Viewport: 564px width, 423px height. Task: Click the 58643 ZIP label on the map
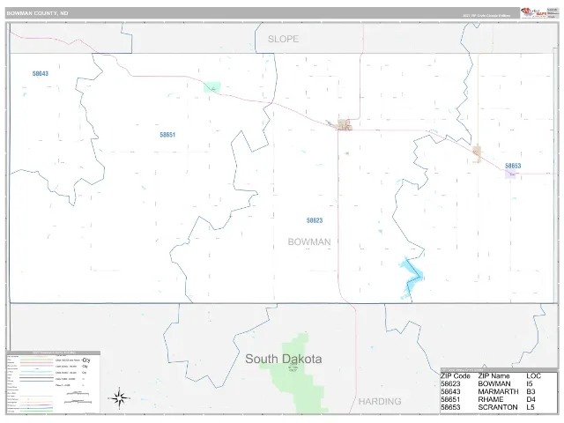(x=41, y=73)
